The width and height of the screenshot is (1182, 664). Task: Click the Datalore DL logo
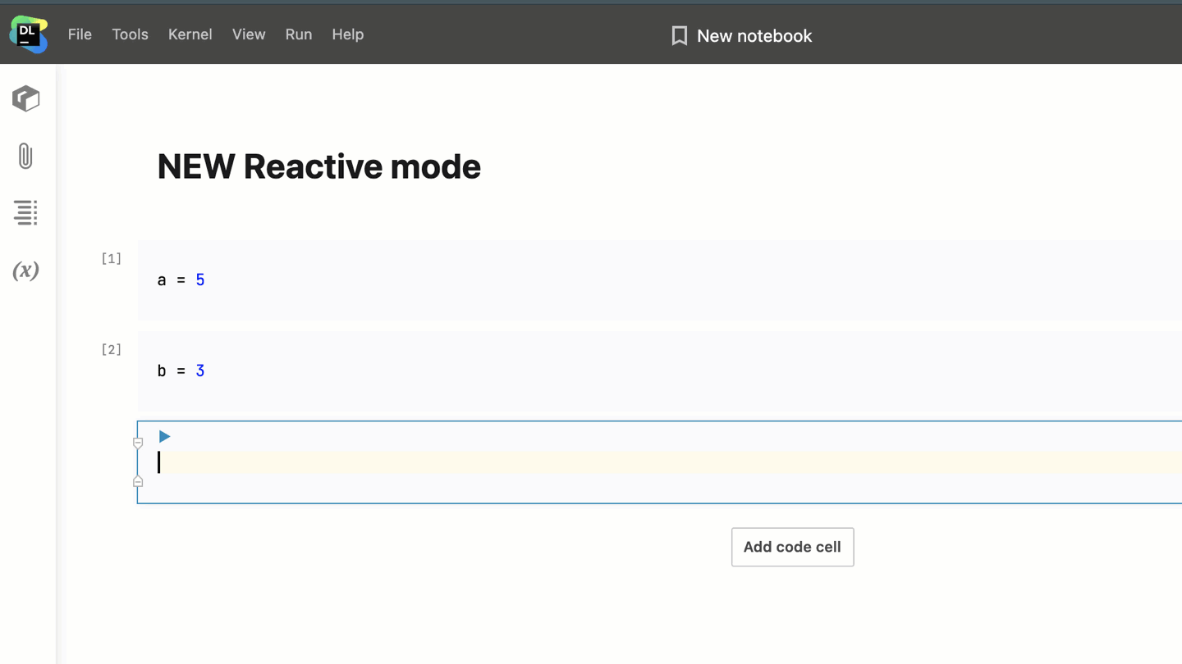(x=28, y=34)
